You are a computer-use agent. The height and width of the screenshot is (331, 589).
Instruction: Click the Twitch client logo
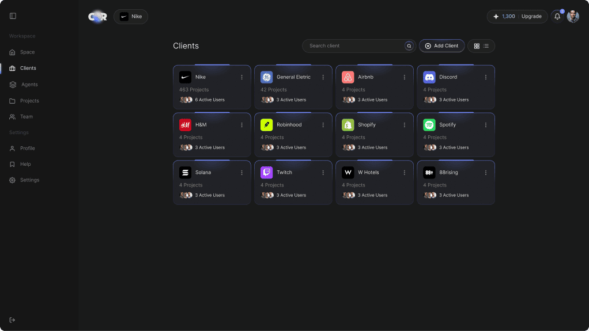pyautogui.click(x=266, y=173)
